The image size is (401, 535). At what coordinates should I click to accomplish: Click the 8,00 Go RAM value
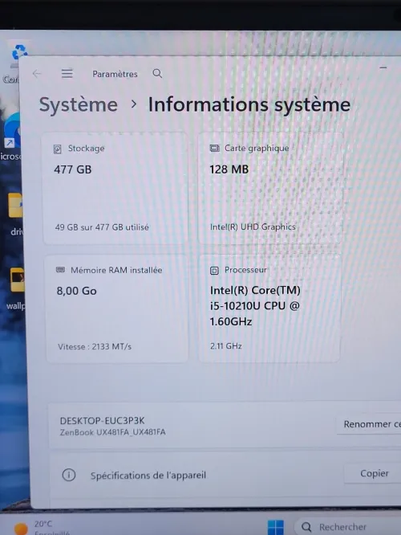tap(77, 291)
